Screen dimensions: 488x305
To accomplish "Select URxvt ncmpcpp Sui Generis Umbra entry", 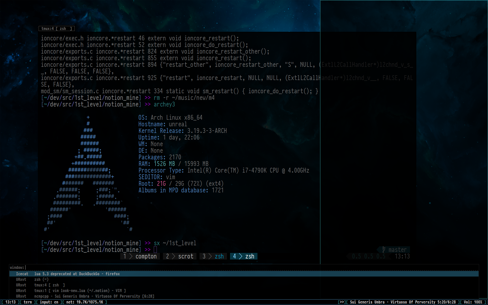I will point(244,296).
